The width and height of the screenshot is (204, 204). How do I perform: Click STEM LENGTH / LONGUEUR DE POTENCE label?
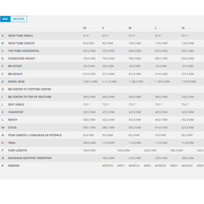[35, 135]
